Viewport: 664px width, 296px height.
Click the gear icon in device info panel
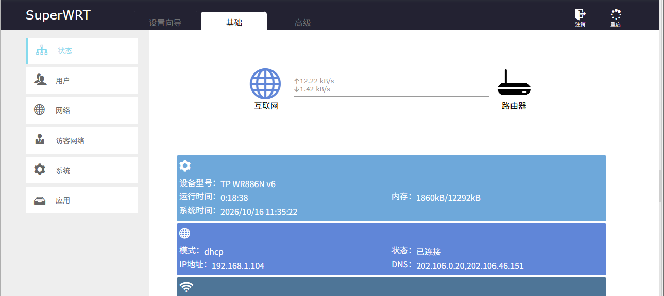coord(185,165)
